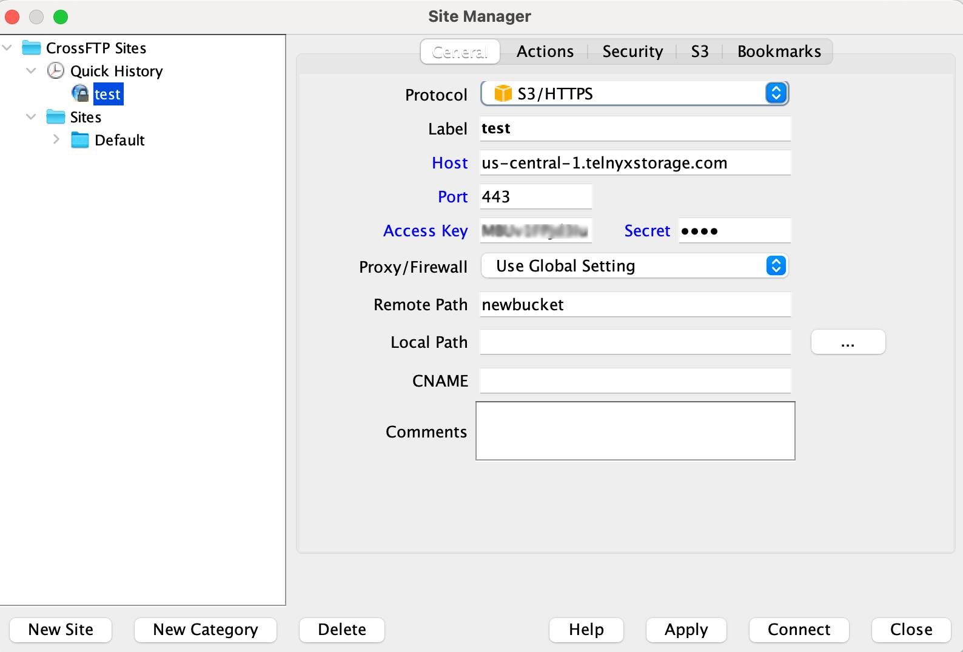The width and height of the screenshot is (963, 652).
Task: Click the Host link label
Action: [x=450, y=163]
